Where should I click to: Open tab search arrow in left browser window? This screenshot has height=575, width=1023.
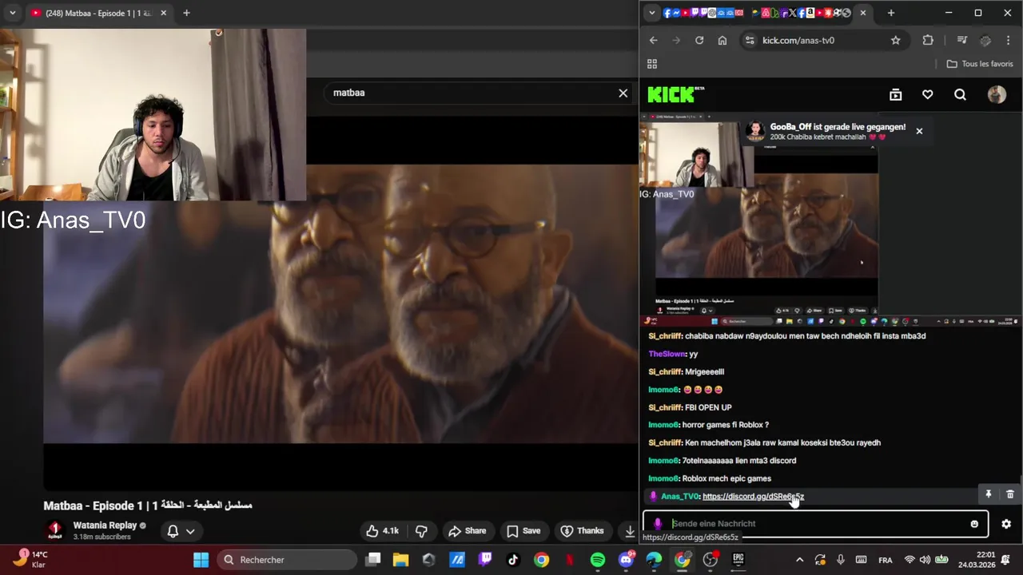(13, 13)
